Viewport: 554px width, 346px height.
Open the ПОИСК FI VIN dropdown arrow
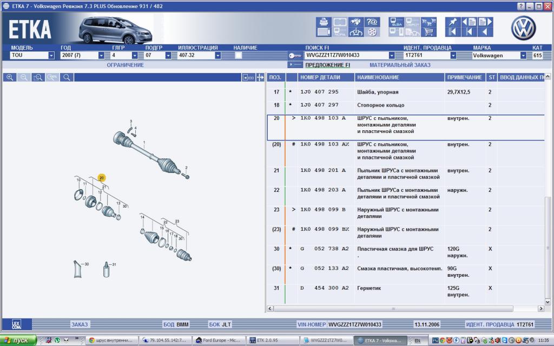point(392,56)
